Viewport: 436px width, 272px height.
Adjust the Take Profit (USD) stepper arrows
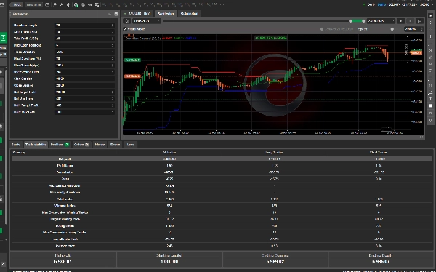tap(113, 39)
